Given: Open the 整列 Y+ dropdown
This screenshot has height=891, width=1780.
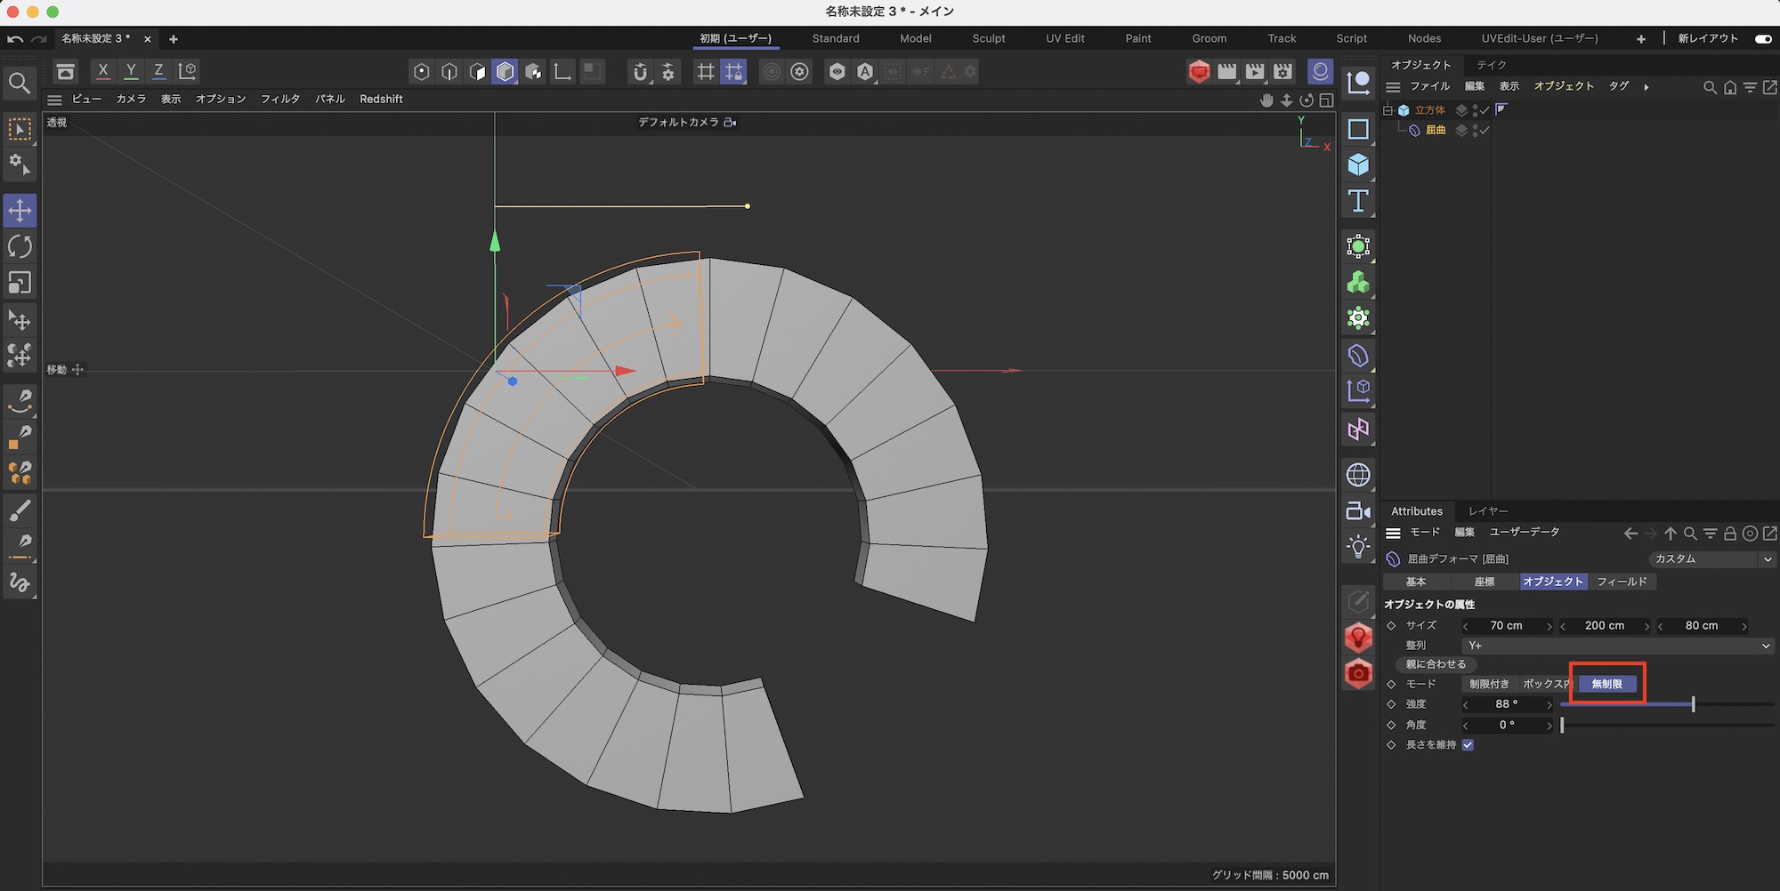Looking at the screenshot, I should [1617, 646].
